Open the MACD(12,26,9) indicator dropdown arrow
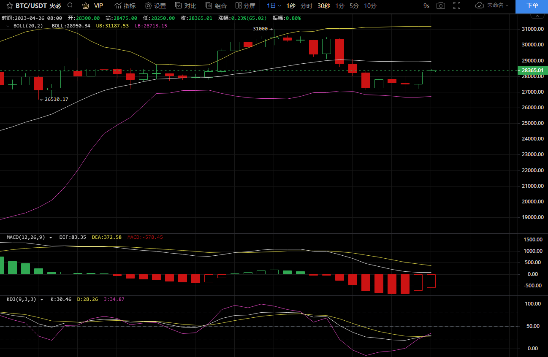Screen dimensions: 548x357 51,238
